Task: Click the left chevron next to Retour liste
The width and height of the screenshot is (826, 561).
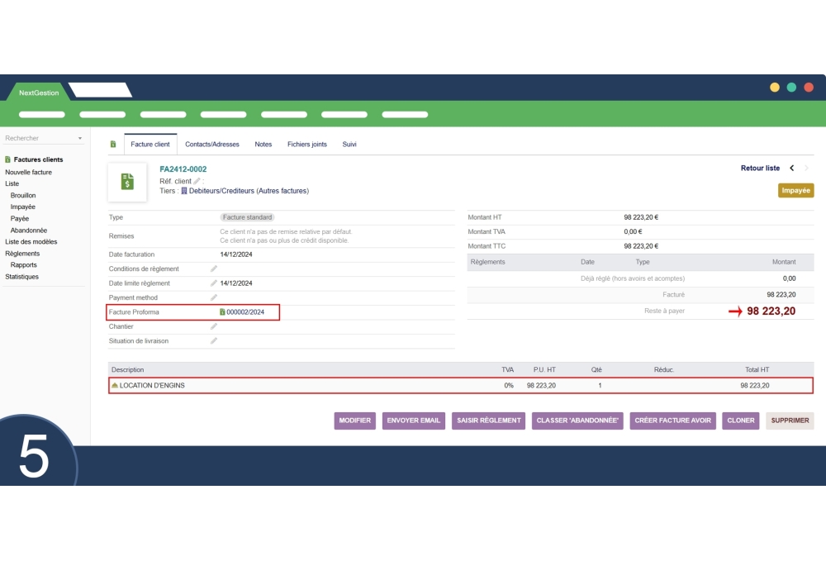Action: [x=792, y=168]
